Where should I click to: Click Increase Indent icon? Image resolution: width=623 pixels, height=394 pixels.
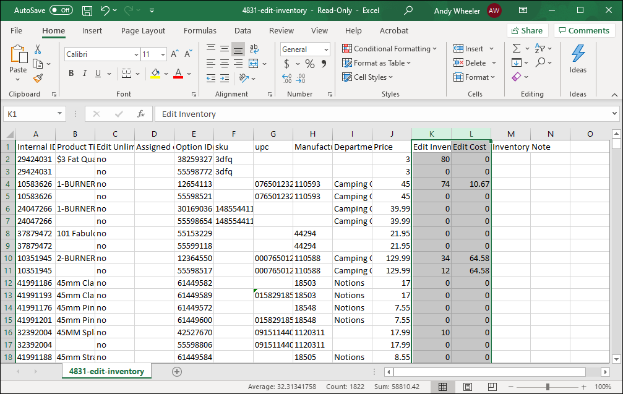[x=225, y=79]
